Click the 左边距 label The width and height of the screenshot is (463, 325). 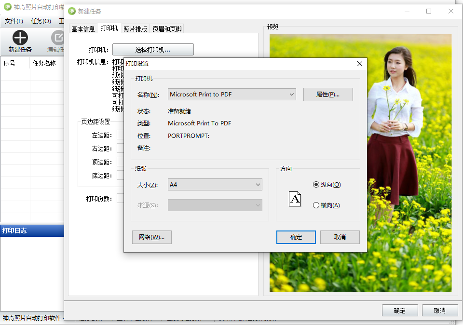[x=102, y=135]
